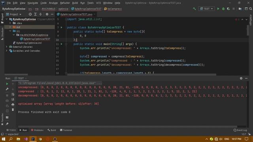The width and height of the screenshot is (253, 142).
Task: Expand all in Project panel
Action: [35, 14]
